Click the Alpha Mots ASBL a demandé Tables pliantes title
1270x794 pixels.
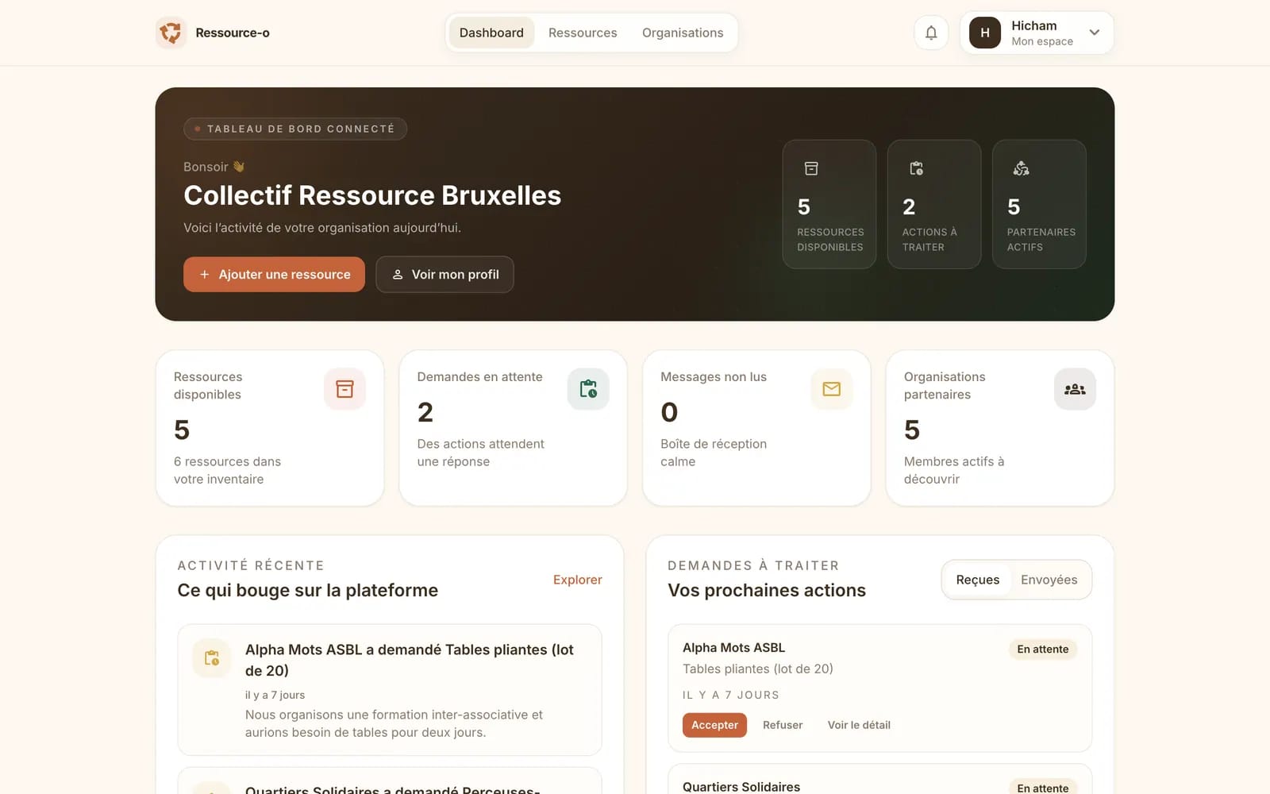[410, 660]
